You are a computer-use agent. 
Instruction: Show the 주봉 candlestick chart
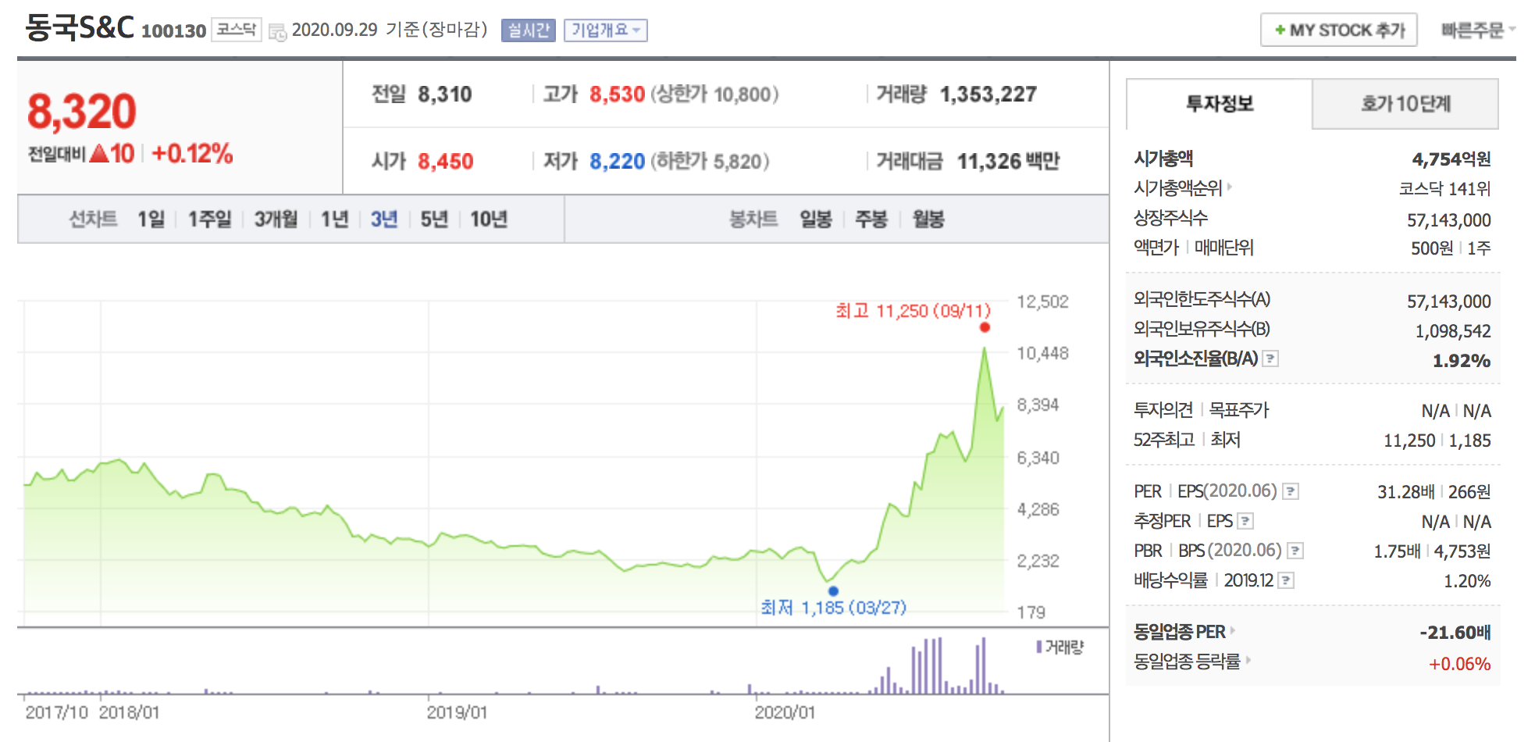871,219
